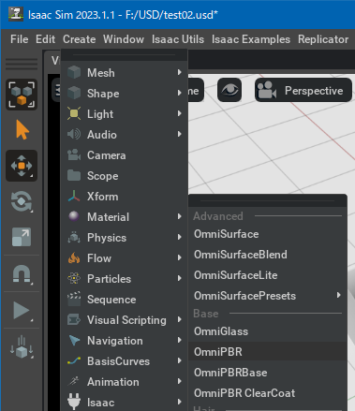Select the OmniSurfaceBlend material

[268, 255]
